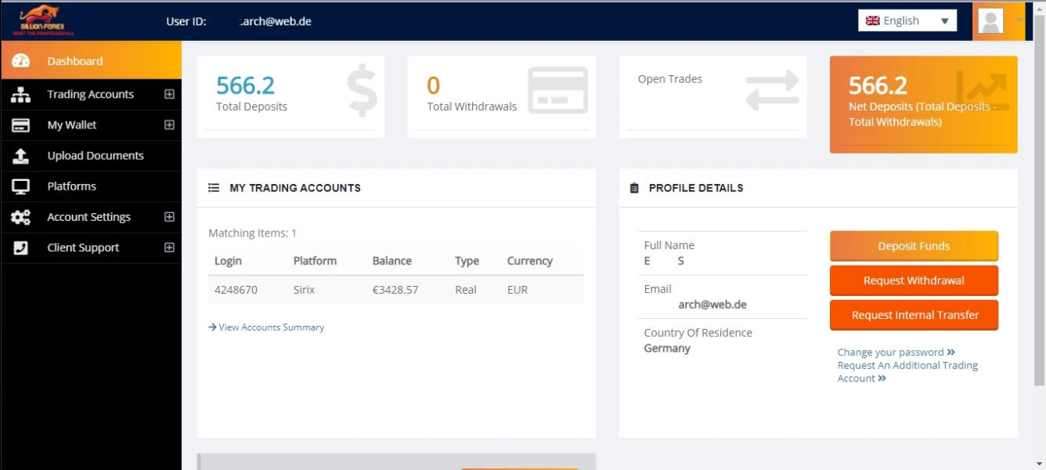The width and height of the screenshot is (1046, 470).
Task: Click the Upload Documents upload icon
Action: [x=20, y=156]
